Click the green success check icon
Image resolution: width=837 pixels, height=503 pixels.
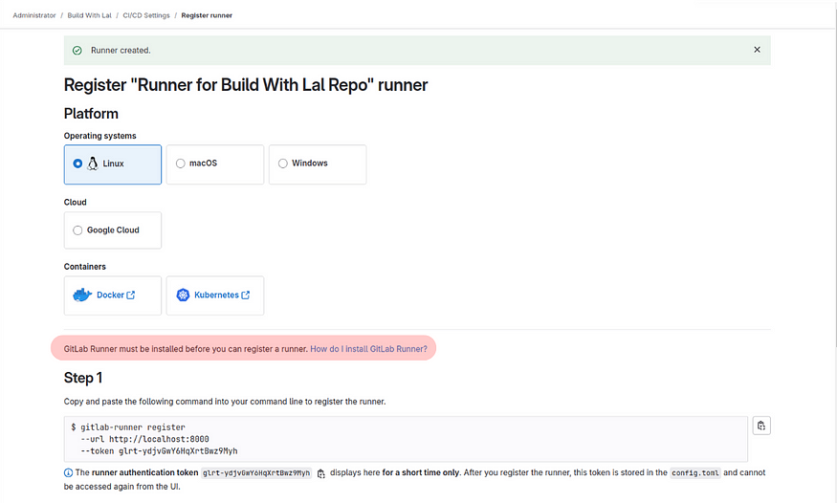coord(77,50)
